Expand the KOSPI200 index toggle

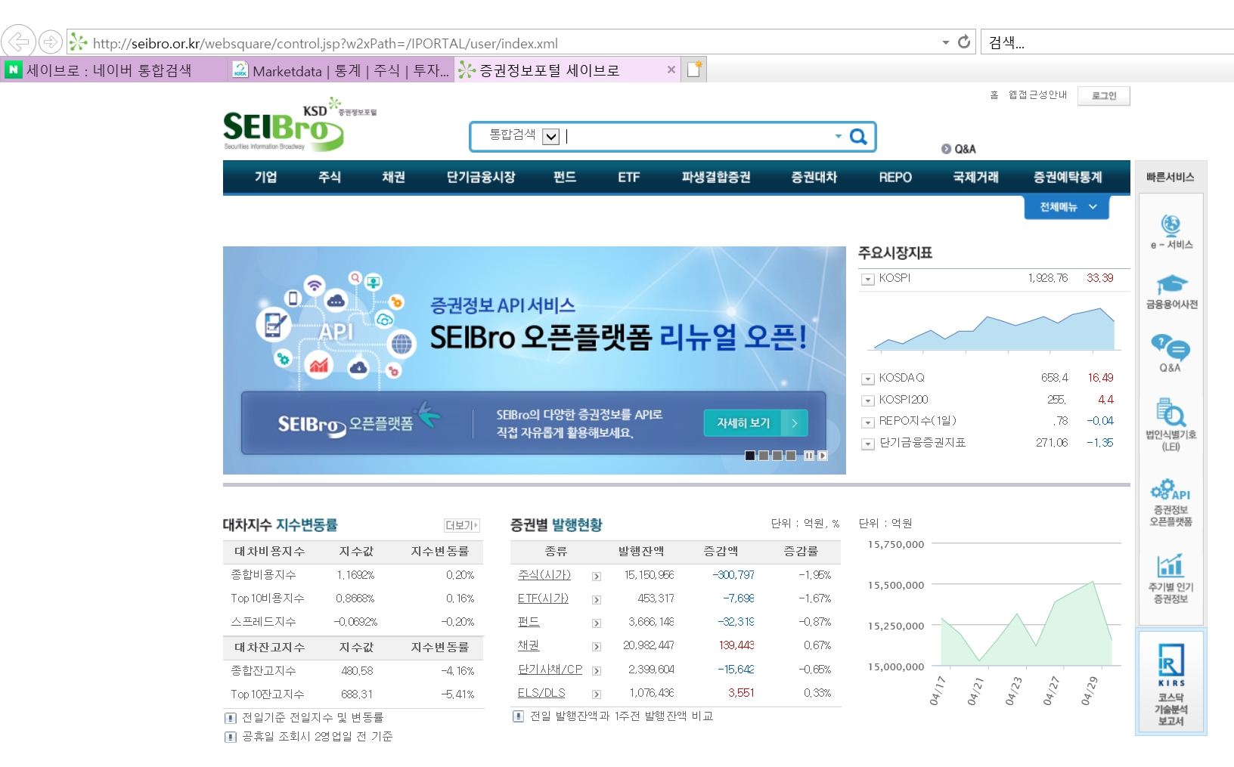coord(868,401)
